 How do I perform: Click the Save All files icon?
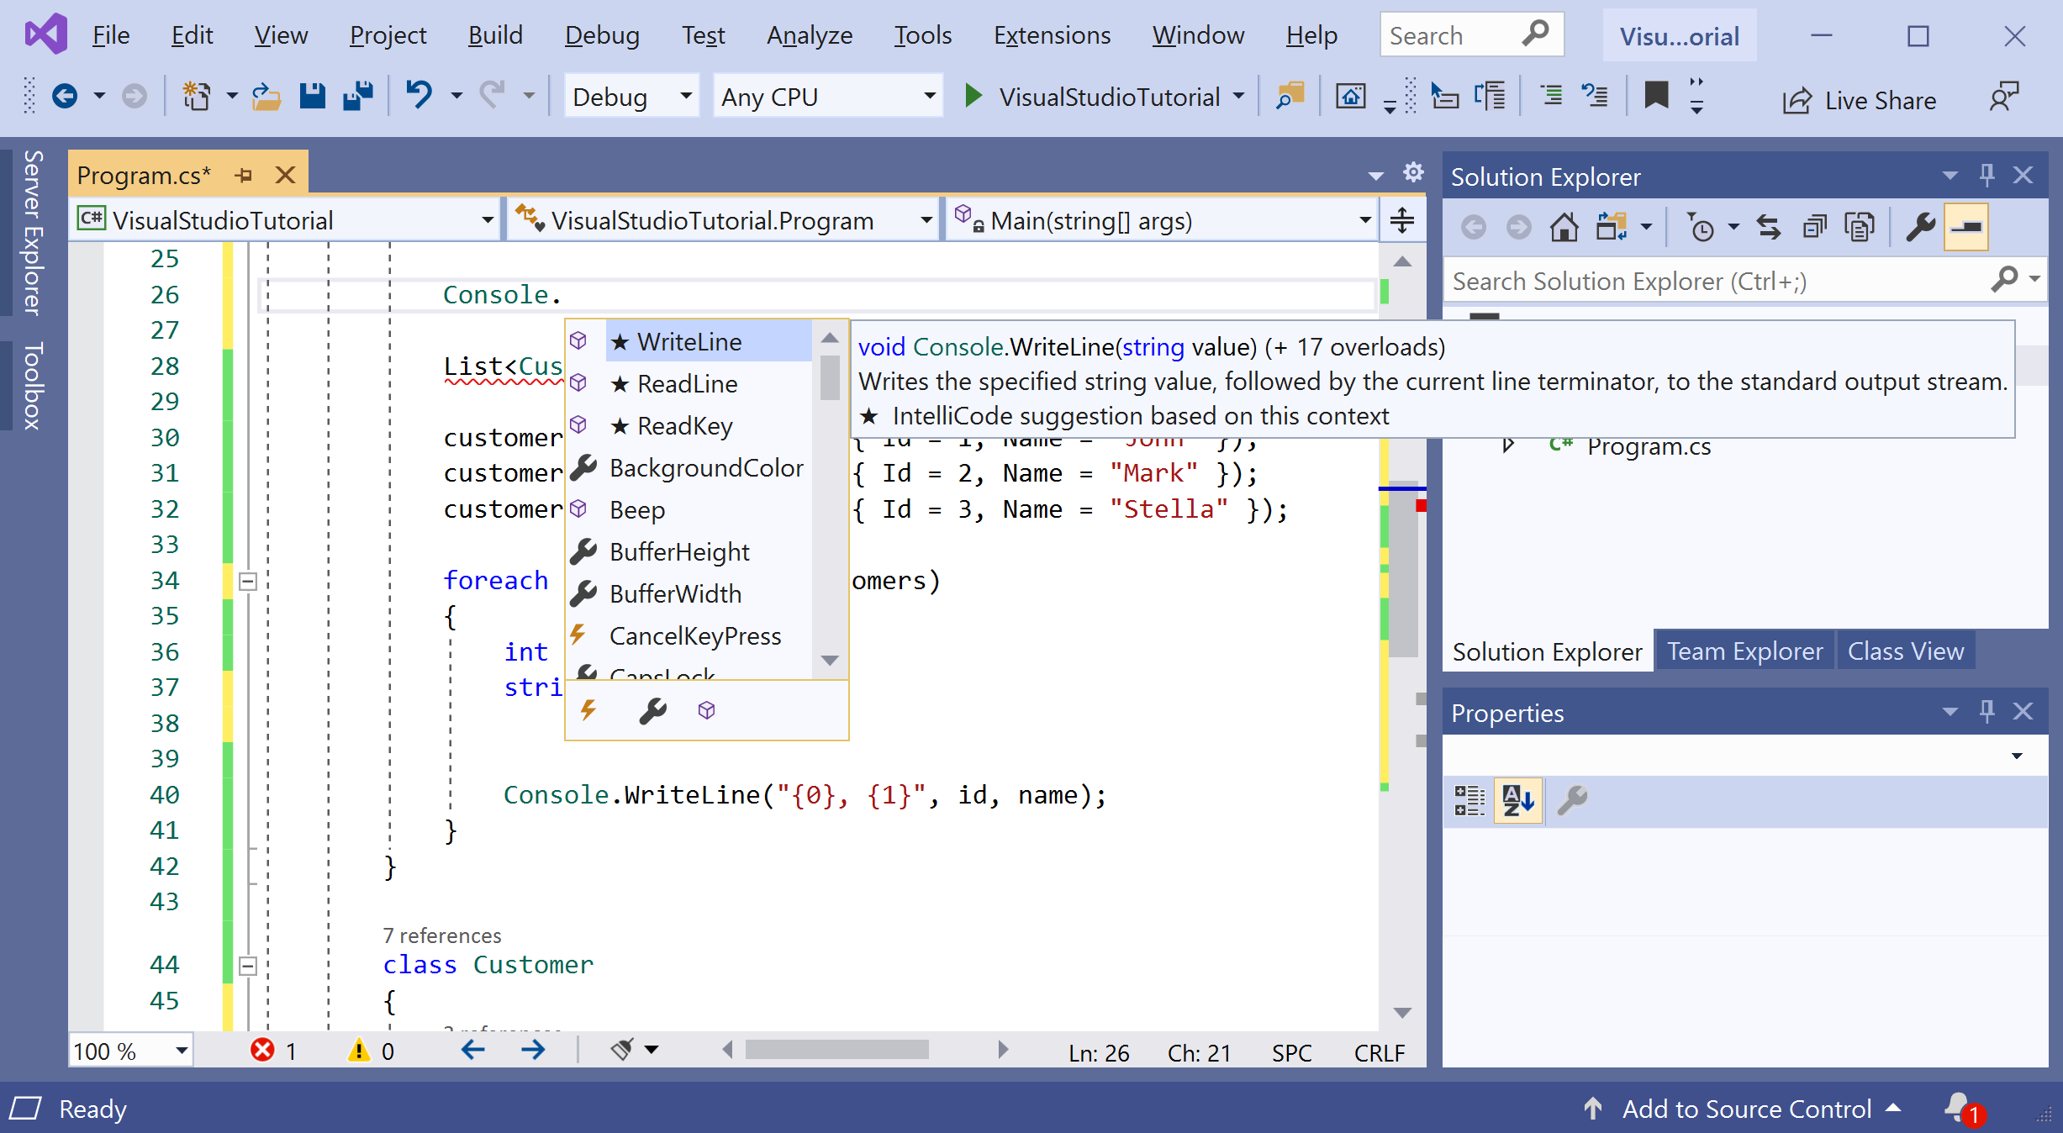coord(357,97)
